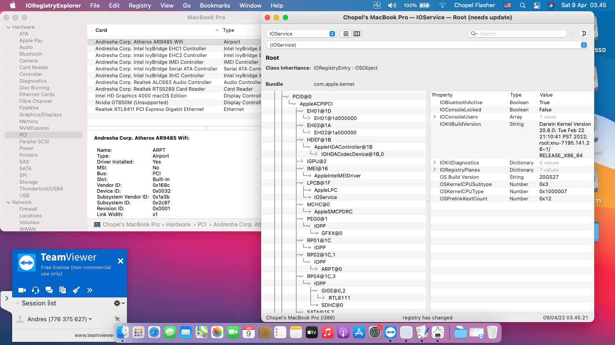615x345 pixels.
Task: Collapse the PCI0@0 tree node
Action: pyautogui.click(x=287, y=97)
